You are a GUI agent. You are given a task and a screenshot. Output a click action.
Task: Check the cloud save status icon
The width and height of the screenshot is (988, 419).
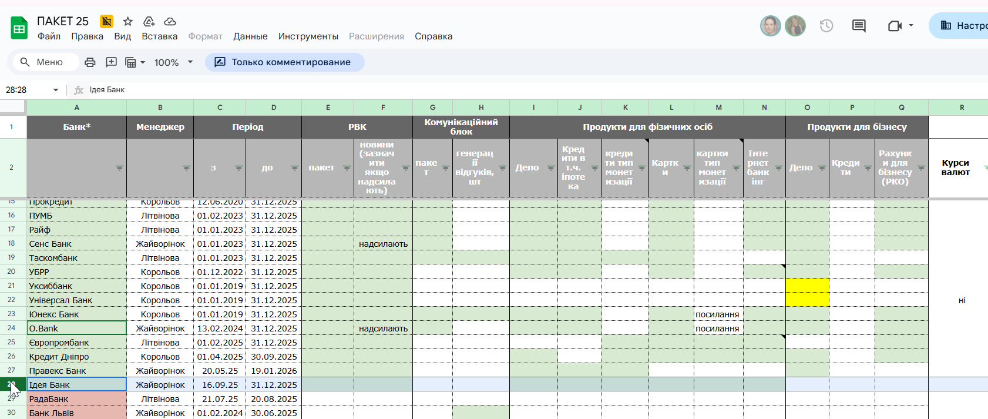tap(170, 22)
